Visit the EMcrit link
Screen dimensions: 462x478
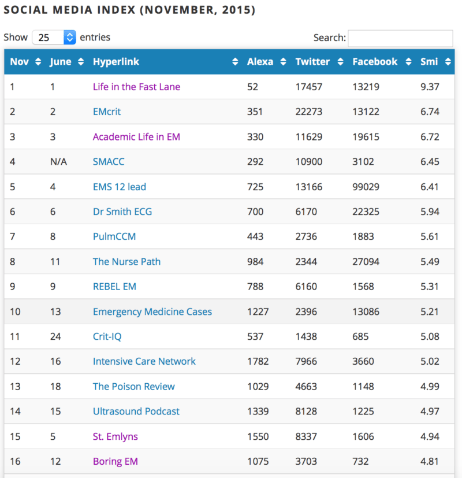pyautogui.click(x=107, y=112)
